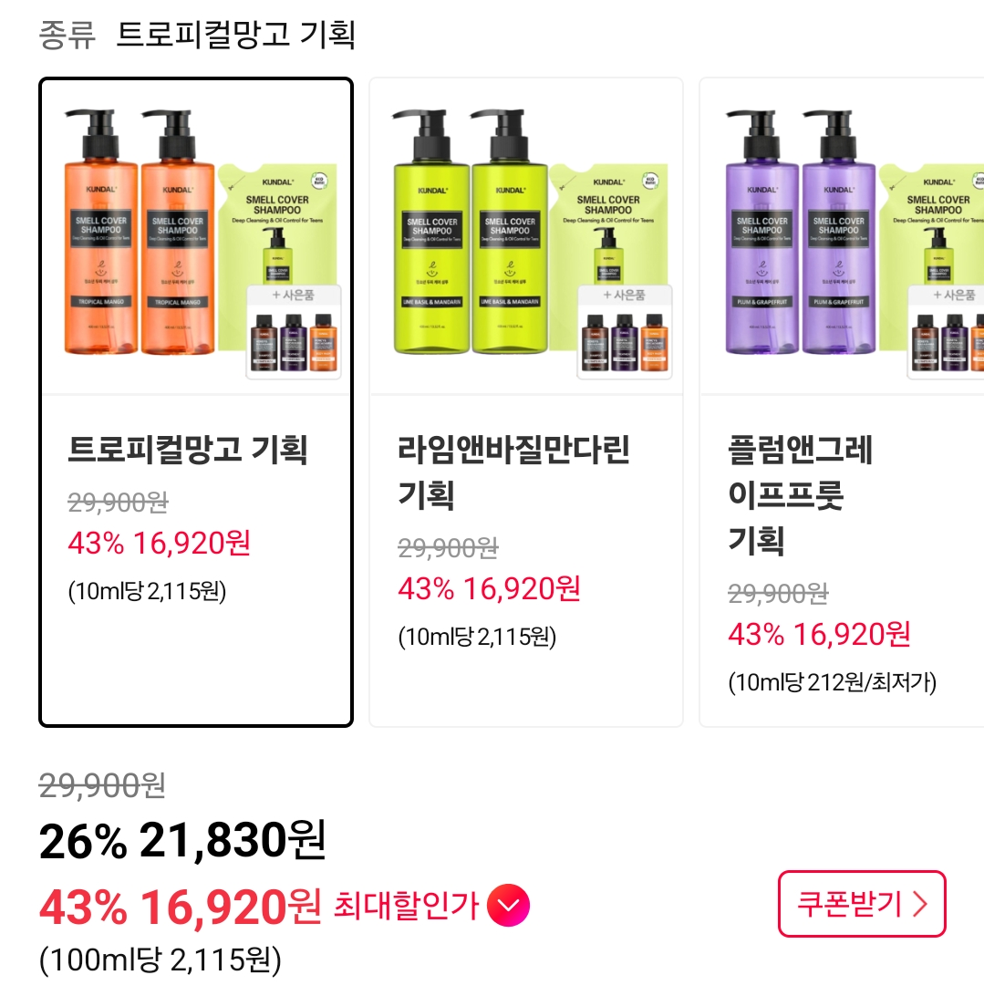Expand the 최대할인가 red chevron dropdown
The image size is (984, 996).
tap(508, 905)
